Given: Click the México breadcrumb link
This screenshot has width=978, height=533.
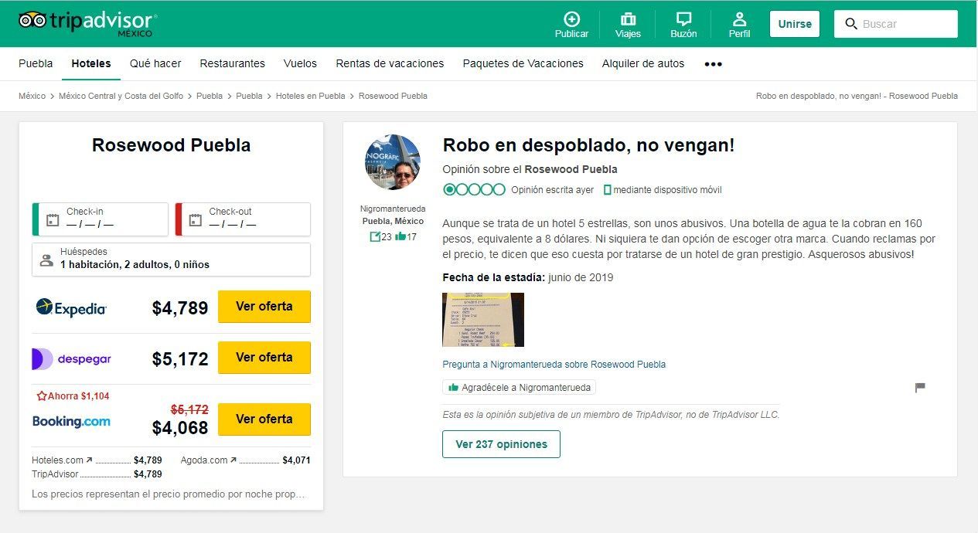Looking at the screenshot, I should pyautogui.click(x=32, y=96).
